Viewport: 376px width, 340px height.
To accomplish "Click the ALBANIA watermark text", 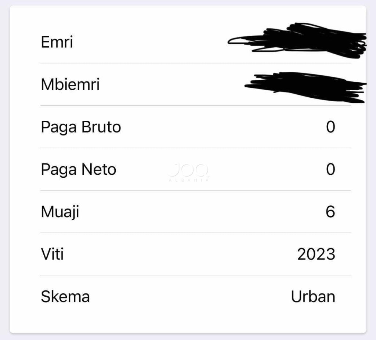I will point(188,180).
